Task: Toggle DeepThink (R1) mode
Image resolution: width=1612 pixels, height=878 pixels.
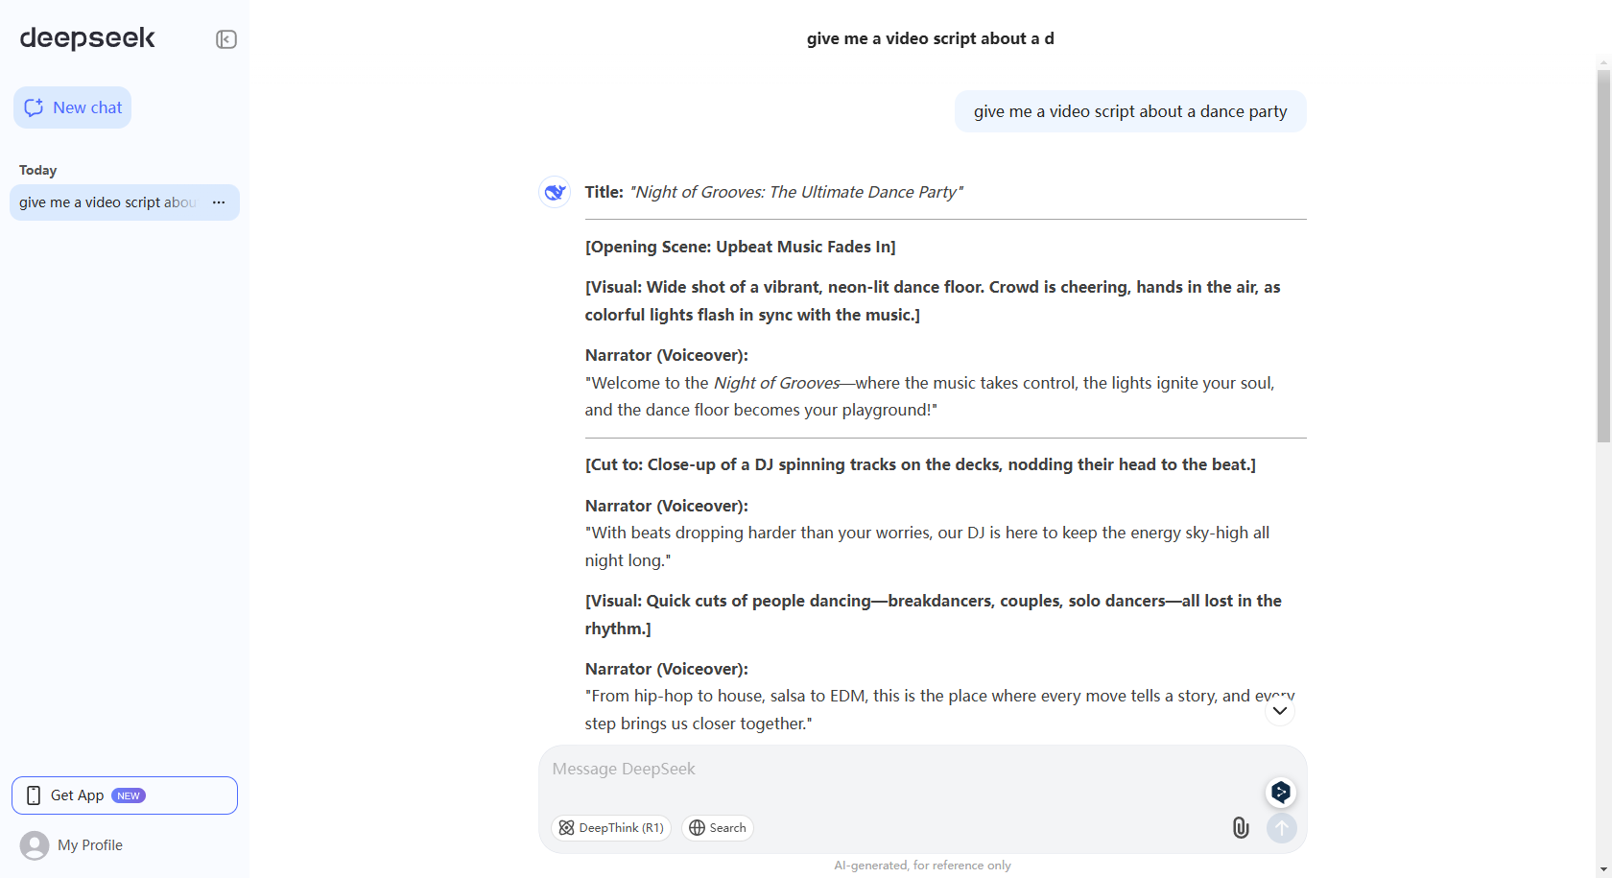Action: 611,827
